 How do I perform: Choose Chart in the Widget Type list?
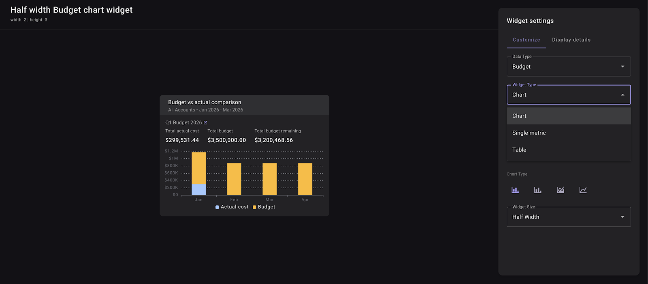point(569,116)
